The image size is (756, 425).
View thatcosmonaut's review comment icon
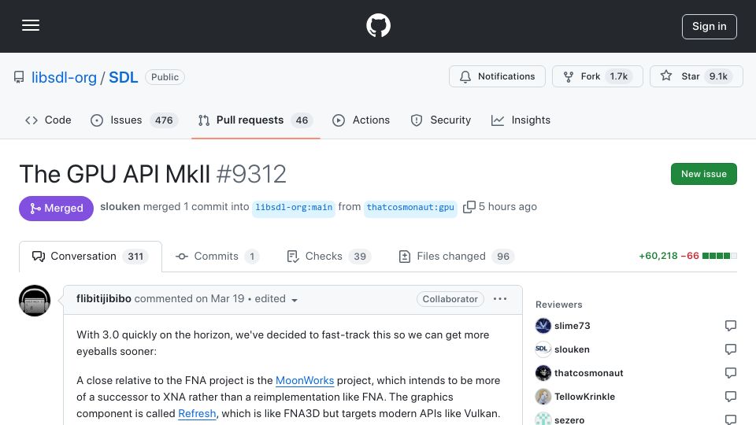coord(731,373)
